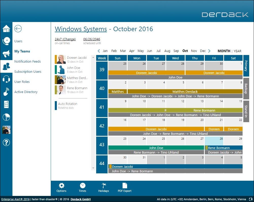Open Times clock in bottom toolbar
Viewport: 254px width, 202px height.
[x=82, y=188]
